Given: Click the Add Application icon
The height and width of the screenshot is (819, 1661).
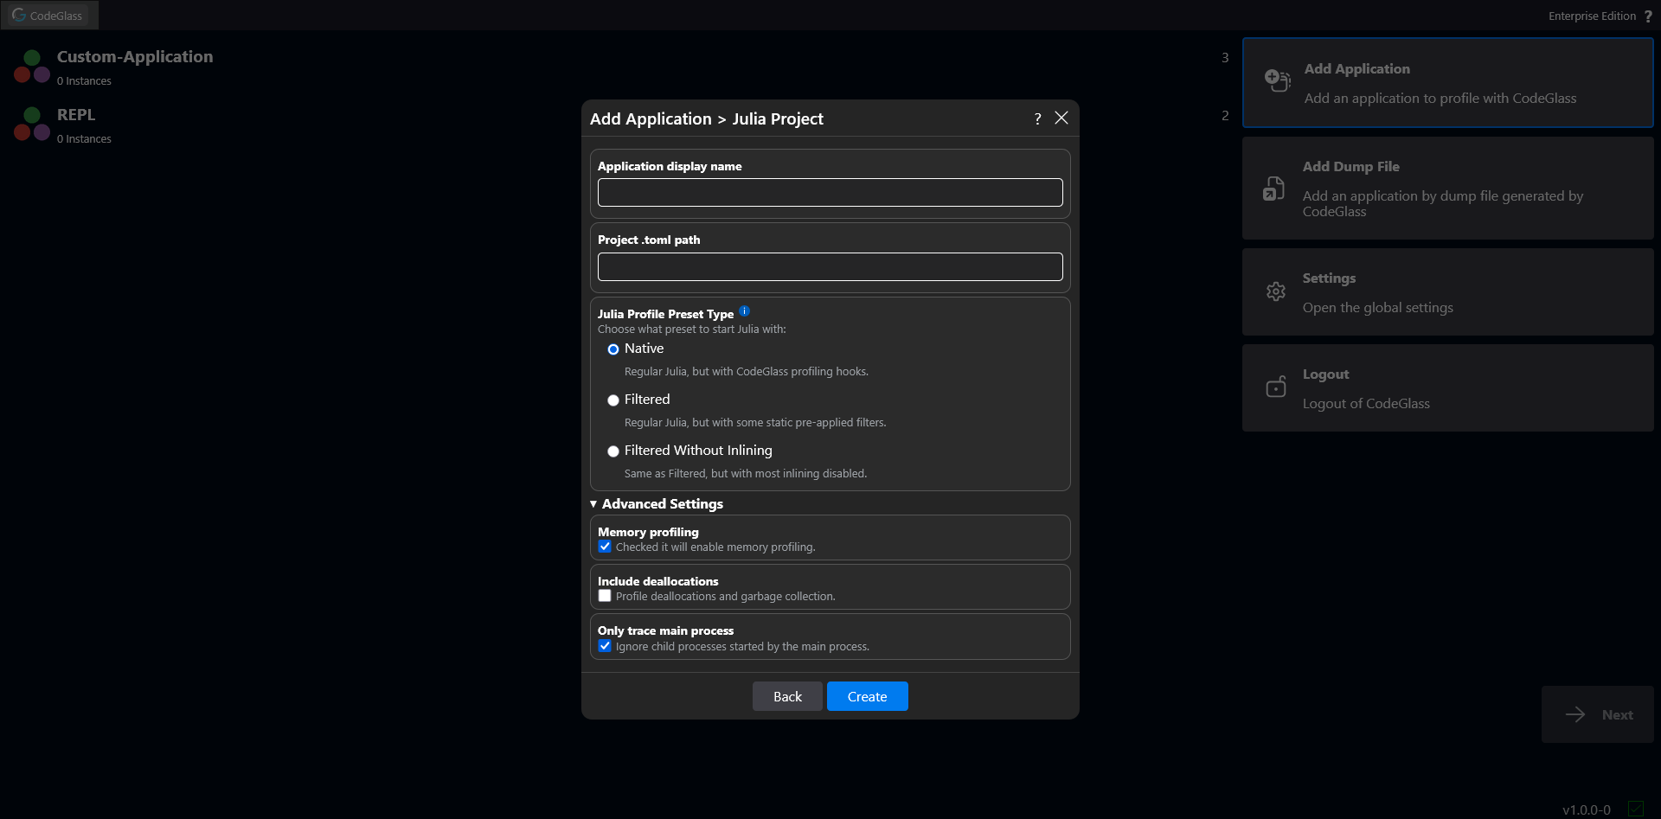Looking at the screenshot, I should 1277,80.
